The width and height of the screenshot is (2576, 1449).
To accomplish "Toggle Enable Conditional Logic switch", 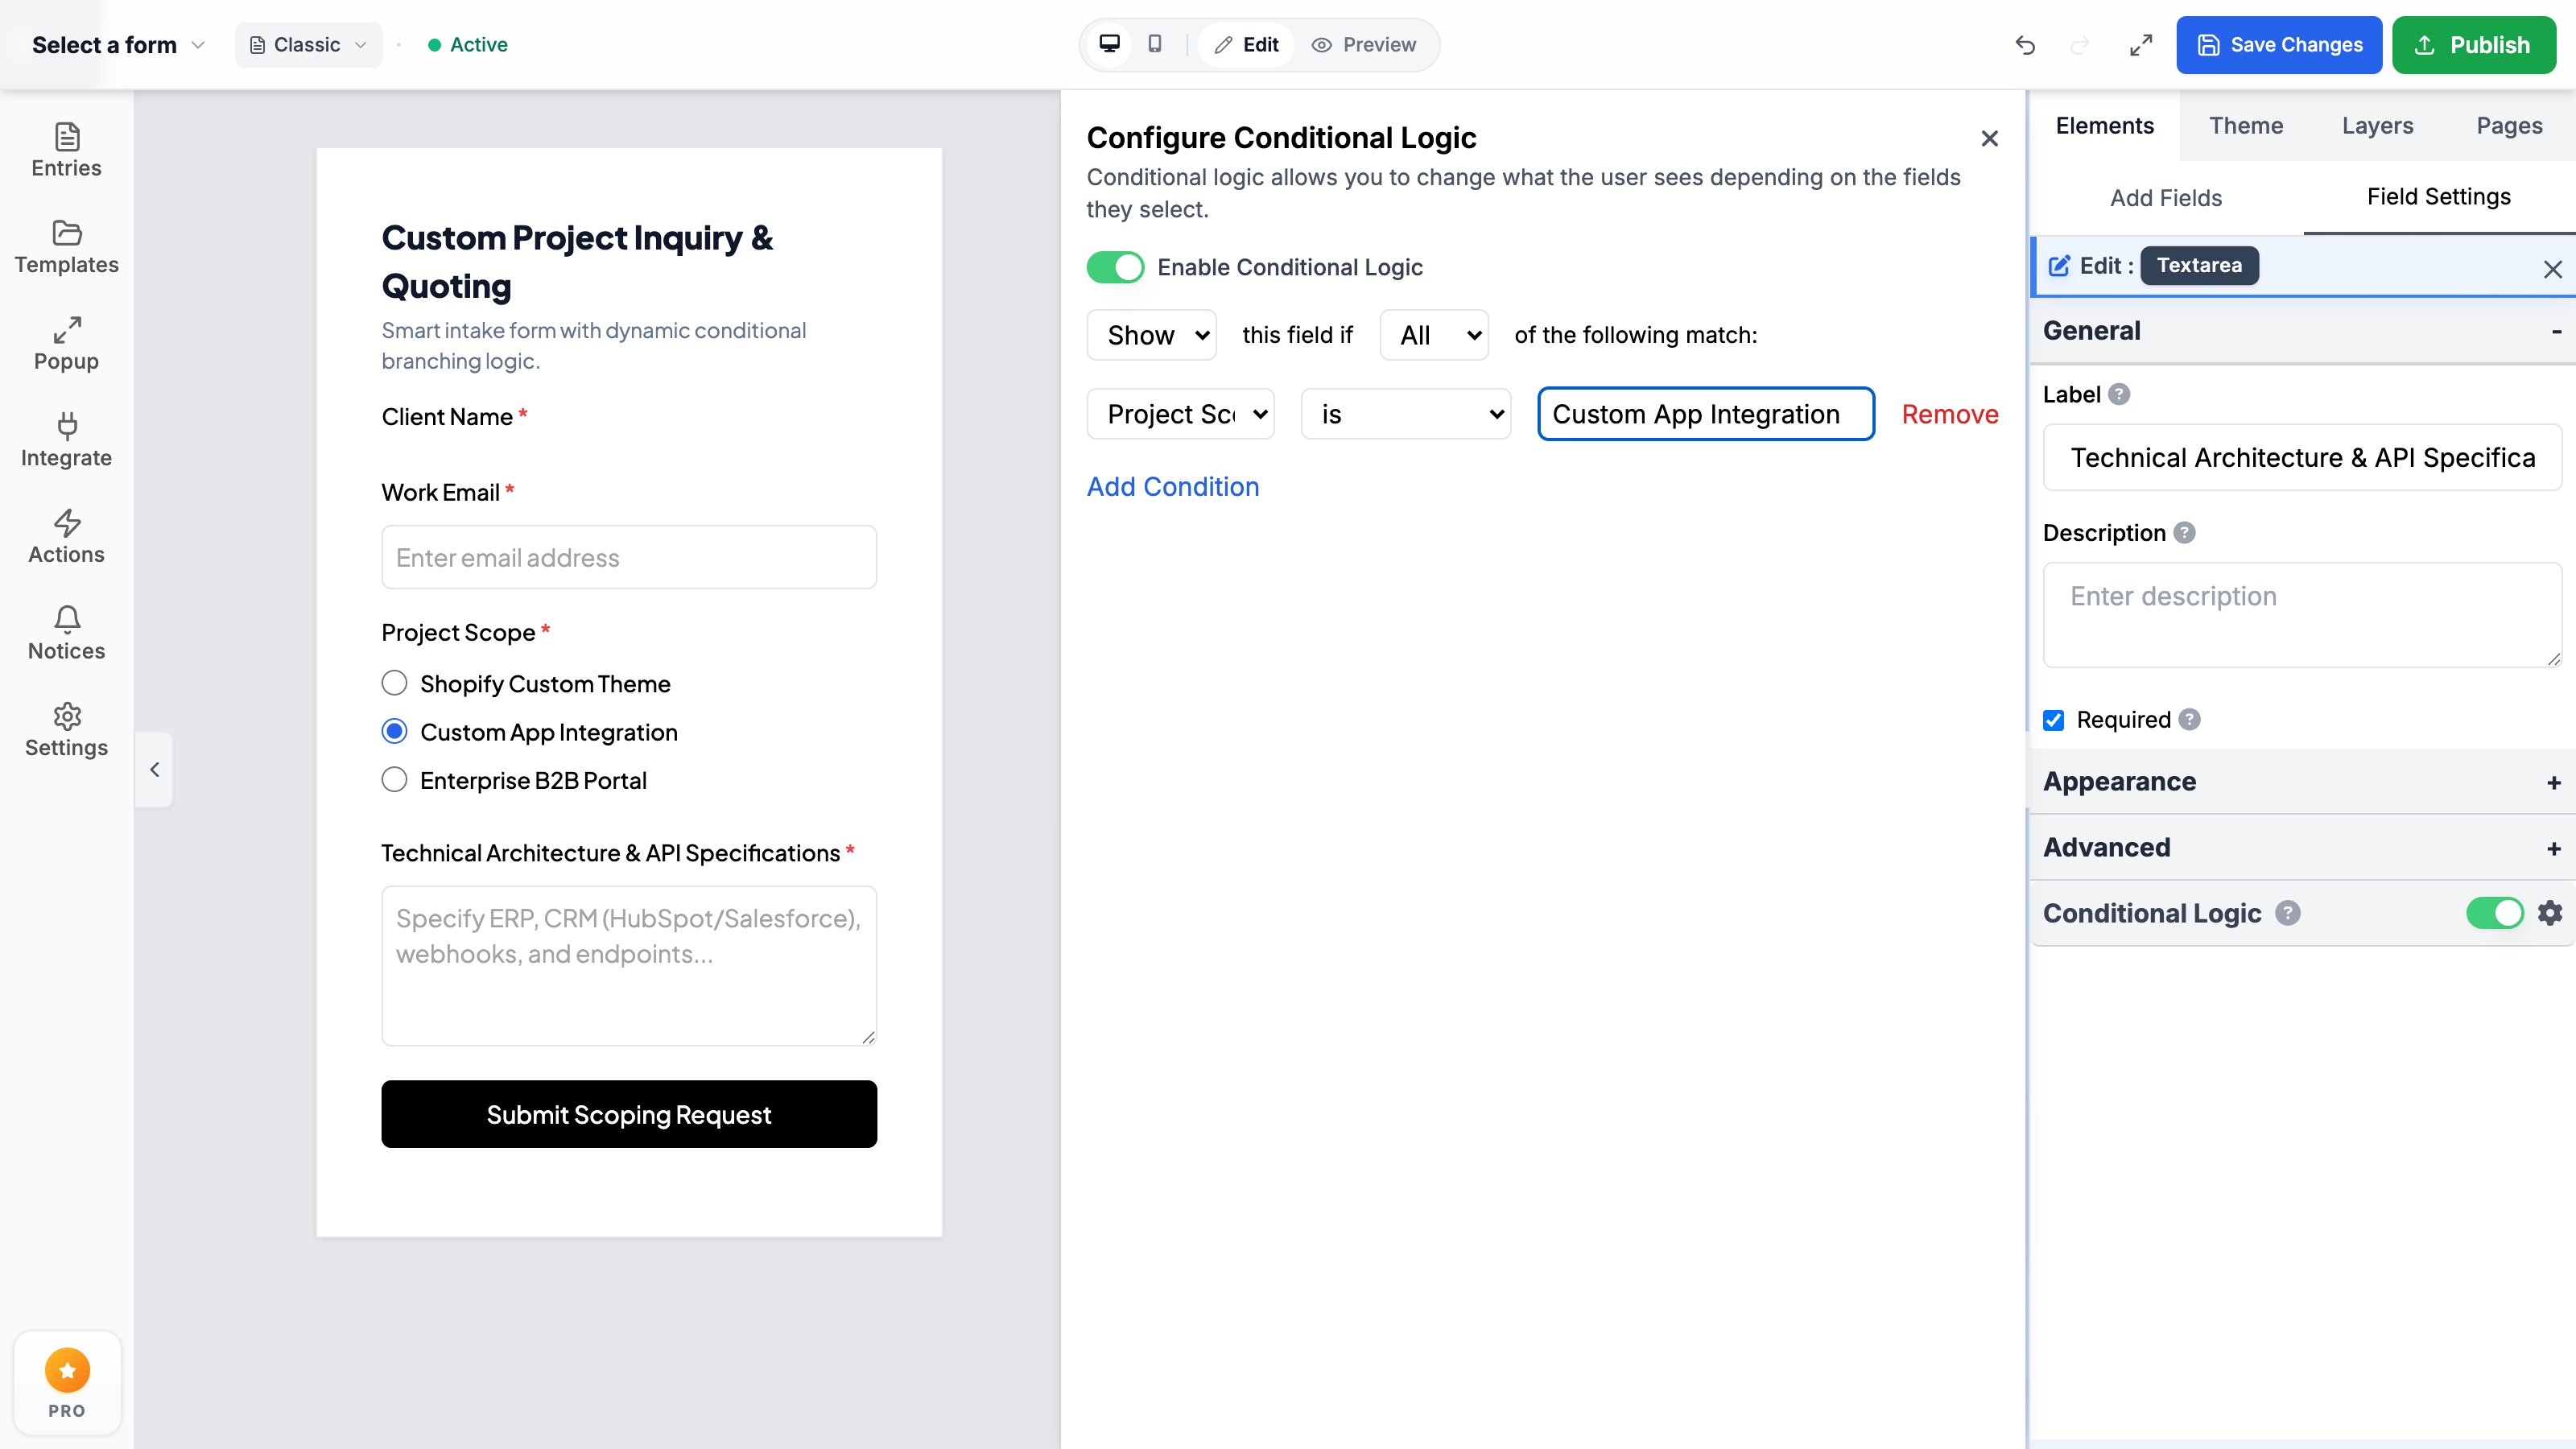I will point(1115,267).
